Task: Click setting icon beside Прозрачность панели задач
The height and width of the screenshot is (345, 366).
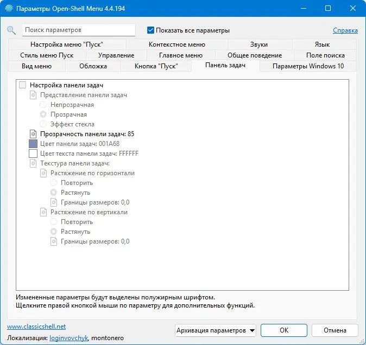Action: click(33, 134)
